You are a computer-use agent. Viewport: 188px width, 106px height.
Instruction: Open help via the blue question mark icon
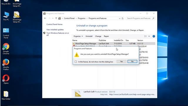[x=154, y=36]
